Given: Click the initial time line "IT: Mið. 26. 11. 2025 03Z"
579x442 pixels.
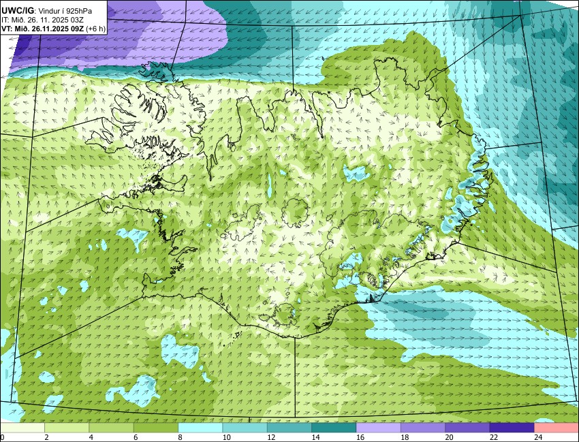Looking at the screenshot, I should (x=42, y=20).
